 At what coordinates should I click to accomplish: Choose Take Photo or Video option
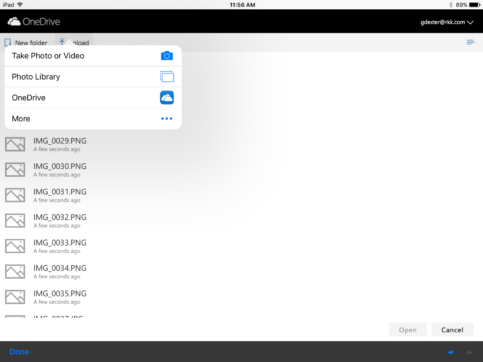point(48,56)
